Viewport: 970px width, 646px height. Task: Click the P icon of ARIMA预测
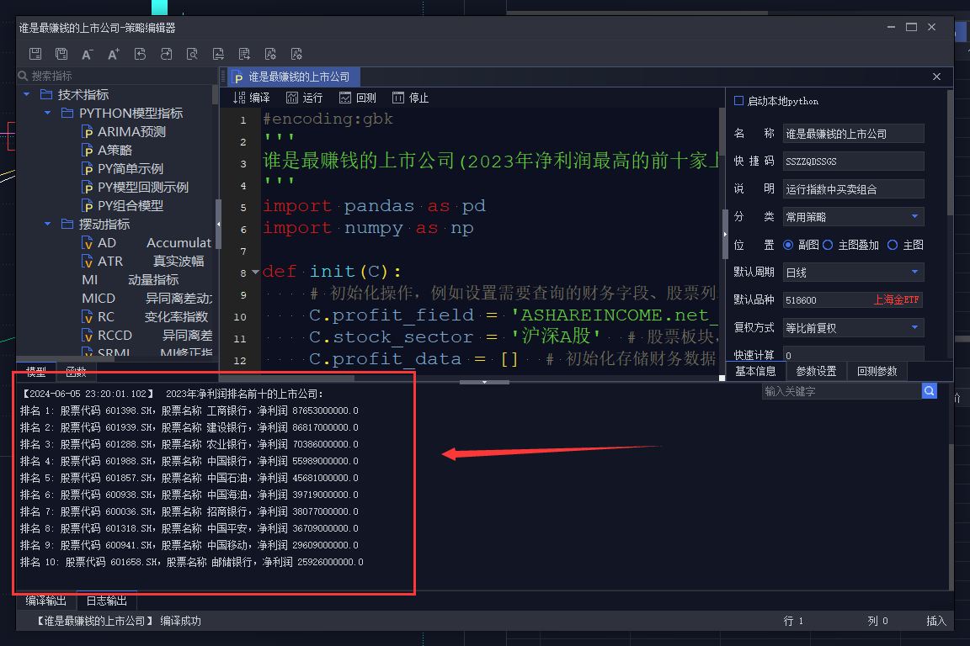point(88,132)
